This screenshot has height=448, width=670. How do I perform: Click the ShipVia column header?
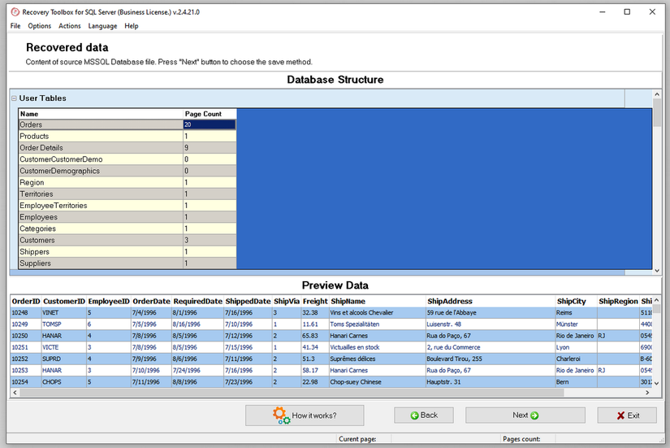click(x=287, y=301)
